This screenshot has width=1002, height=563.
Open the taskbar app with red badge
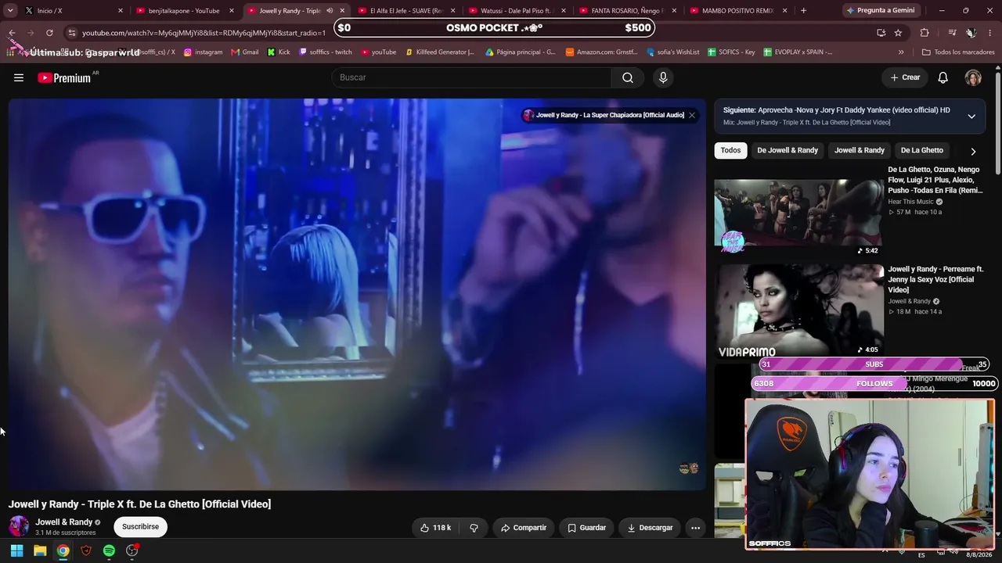click(x=132, y=550)
